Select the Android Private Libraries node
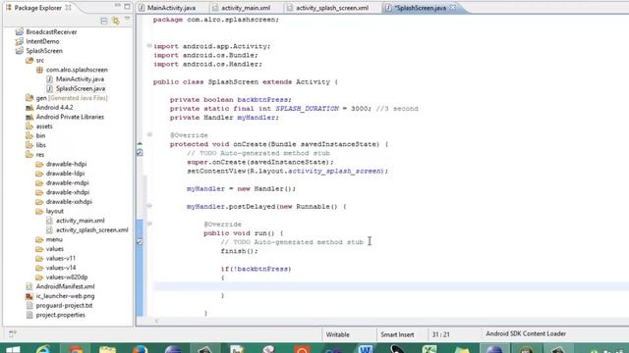 click(x=70, y=117)
